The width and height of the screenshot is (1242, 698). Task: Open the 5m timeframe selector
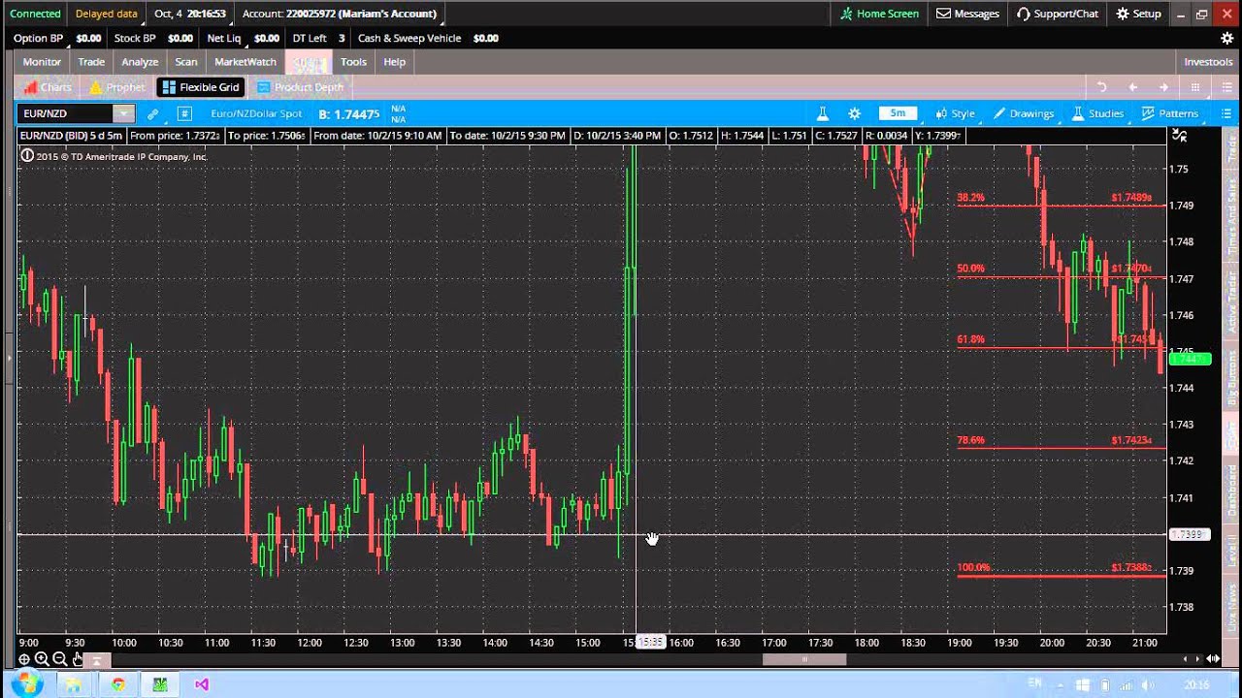point(898,113)
